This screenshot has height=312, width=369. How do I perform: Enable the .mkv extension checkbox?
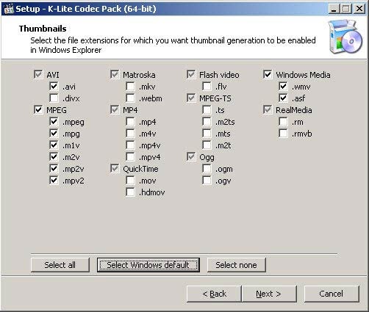tap(130, 86)
